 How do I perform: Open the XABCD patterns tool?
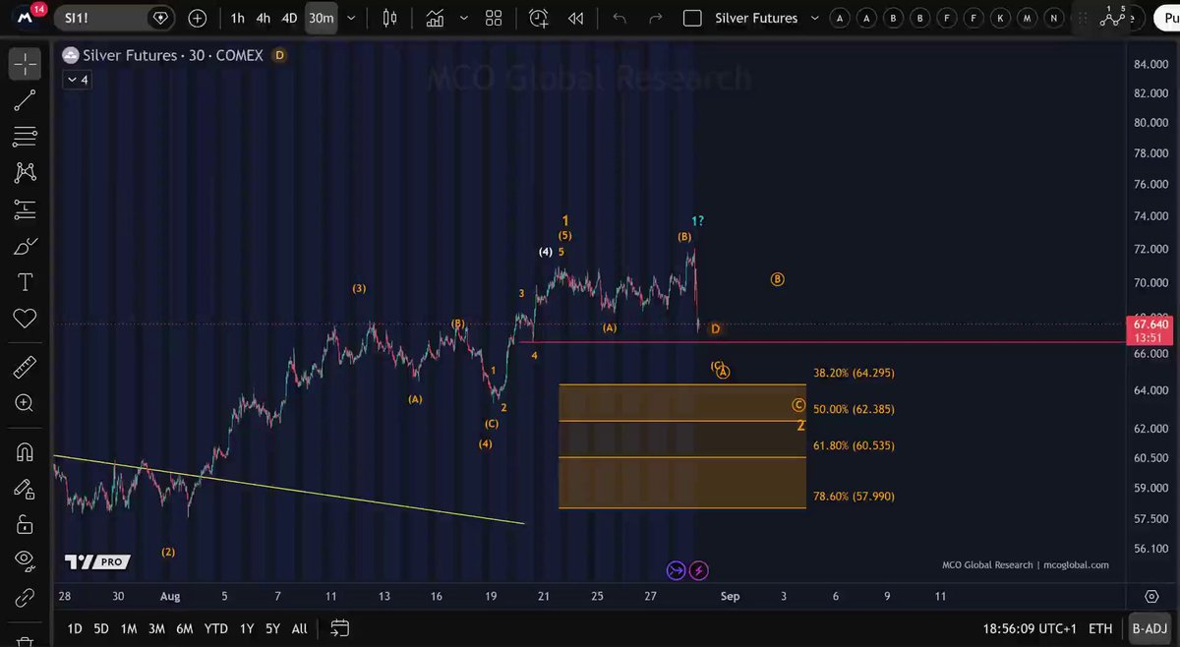coord(25,172)
